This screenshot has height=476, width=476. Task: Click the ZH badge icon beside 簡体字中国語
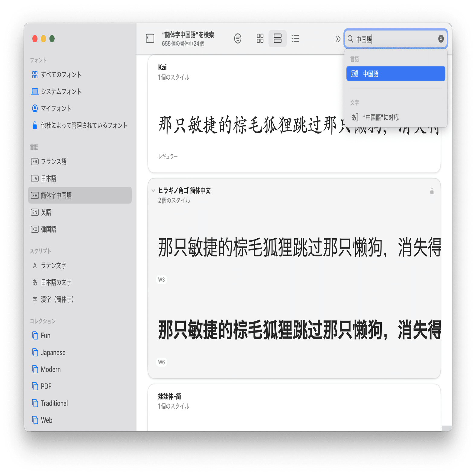tap(35, 195)
